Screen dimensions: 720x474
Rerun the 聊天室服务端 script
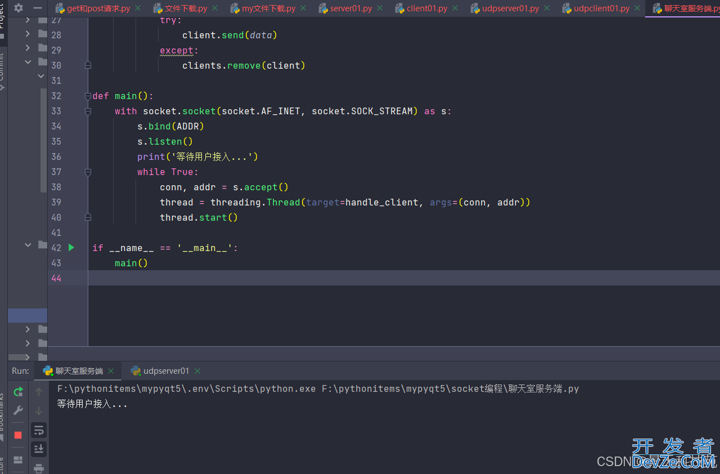click(19, 392)
